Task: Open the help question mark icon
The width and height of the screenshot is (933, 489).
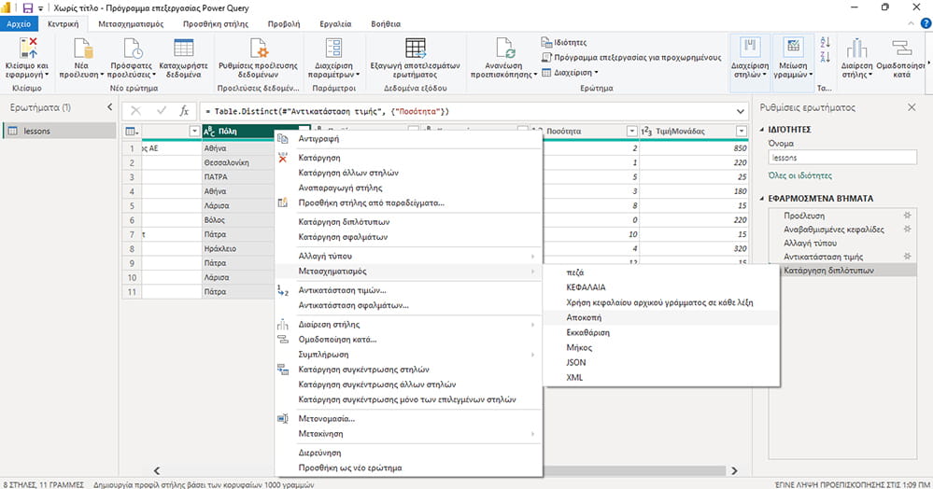Action: coord(926,23)
